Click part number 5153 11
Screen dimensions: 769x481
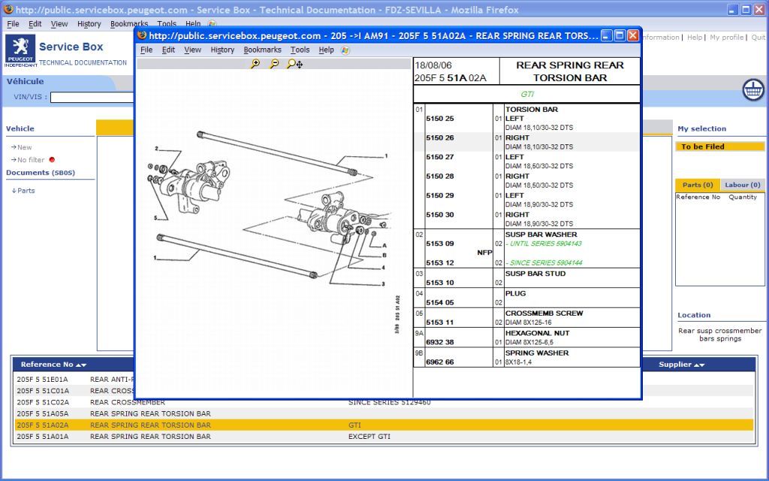(x=440, y=322)
